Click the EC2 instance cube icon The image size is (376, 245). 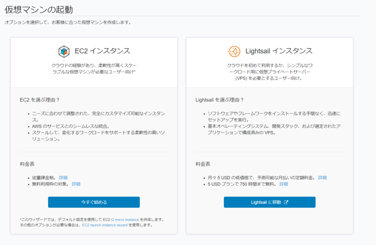point(64,52)
